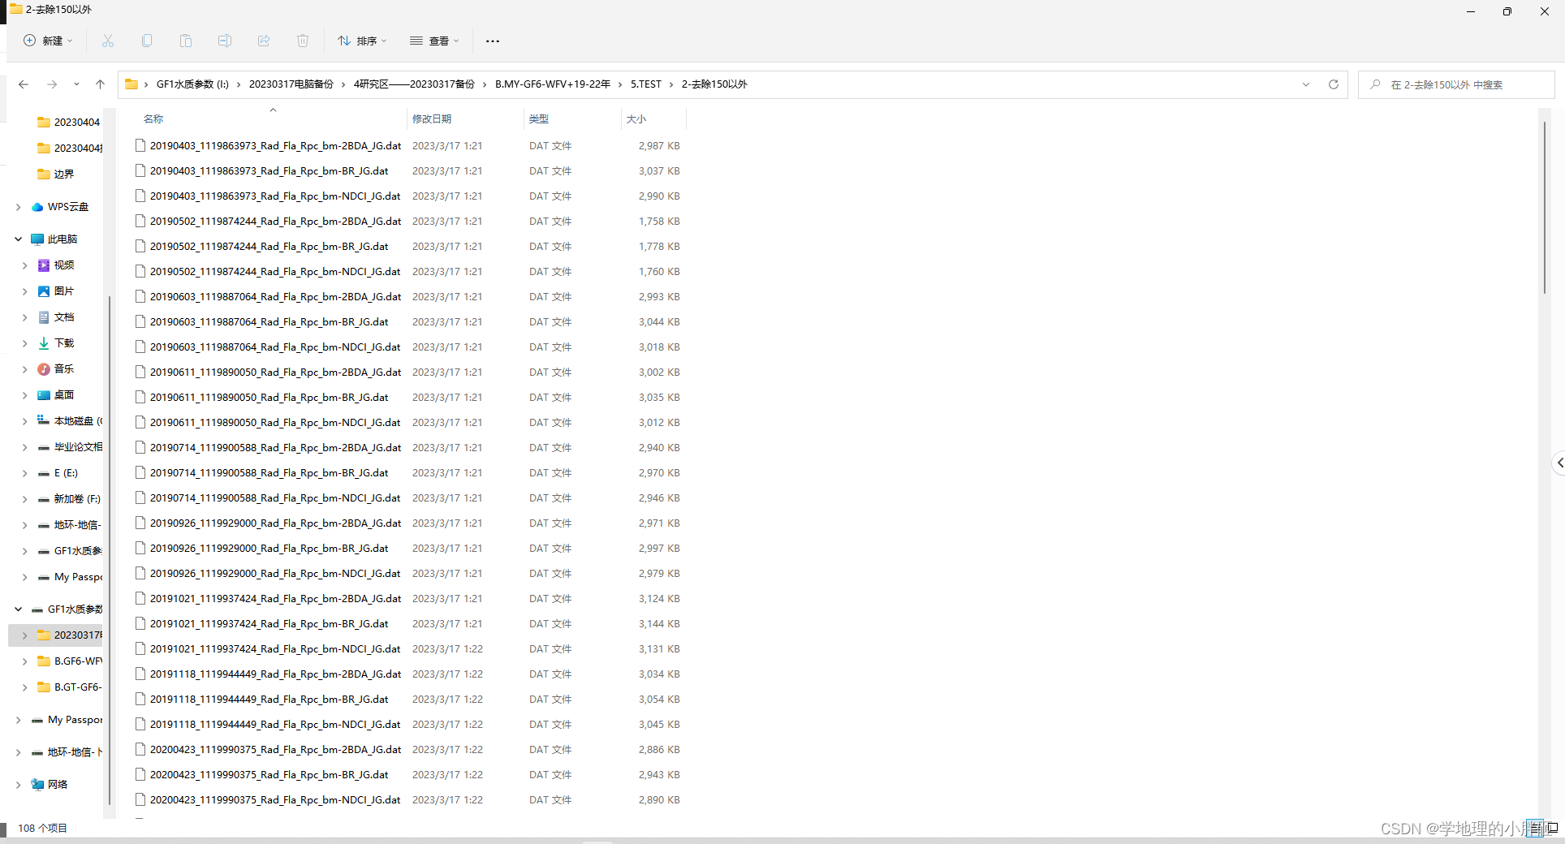Click 20230317电脑备份 breadcrumb segment
Screen dimensions: 1565x844
tap(291, 84)
